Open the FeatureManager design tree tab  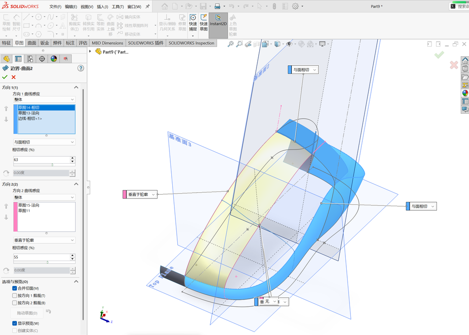[6, 59]
